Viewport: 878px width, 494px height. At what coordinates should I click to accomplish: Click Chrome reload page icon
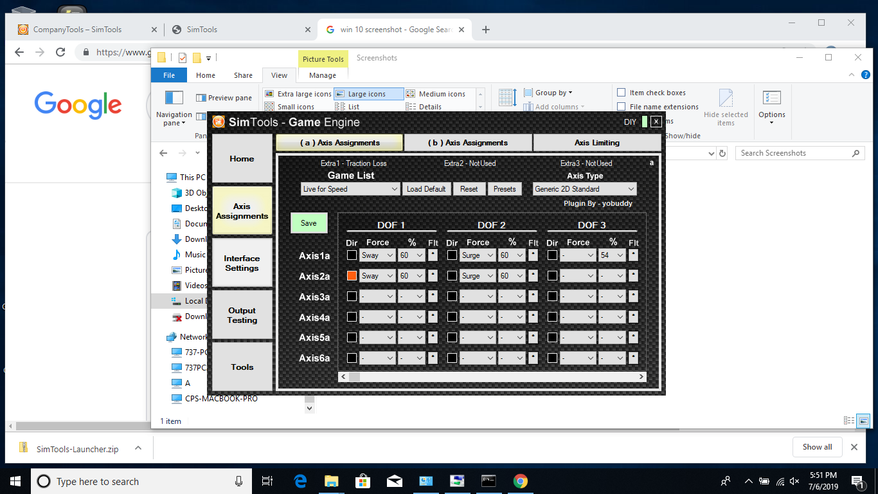pyautogui.click(x=60, y=53)
